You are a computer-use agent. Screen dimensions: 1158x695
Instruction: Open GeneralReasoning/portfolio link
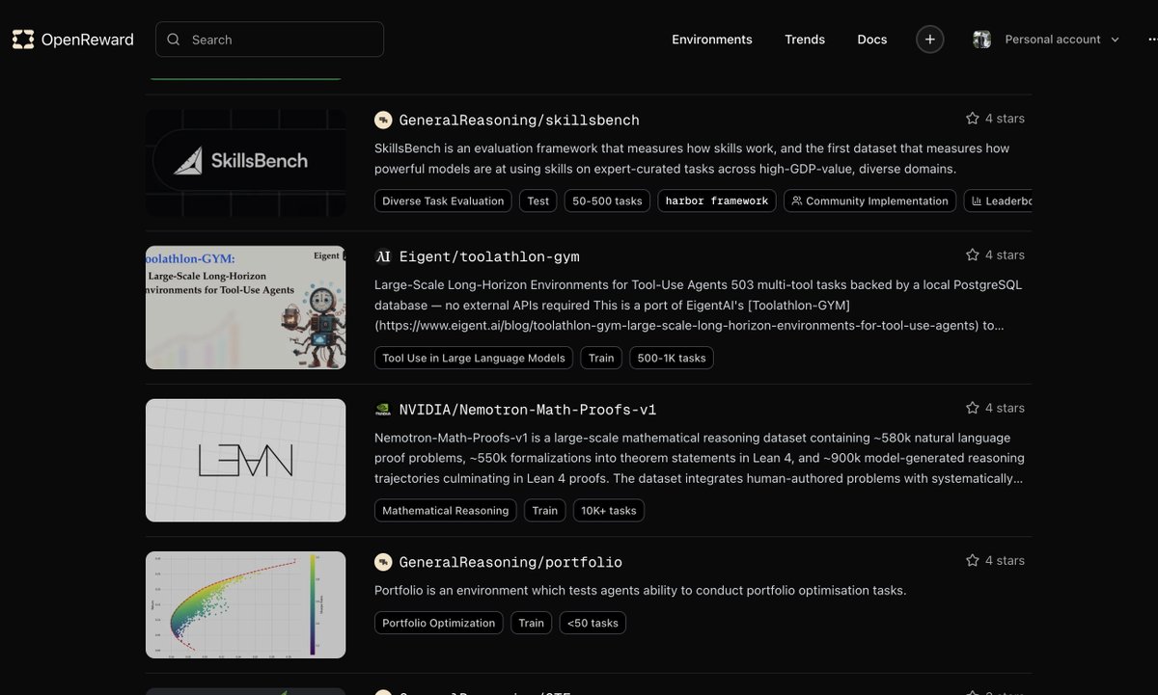point(510,562)
